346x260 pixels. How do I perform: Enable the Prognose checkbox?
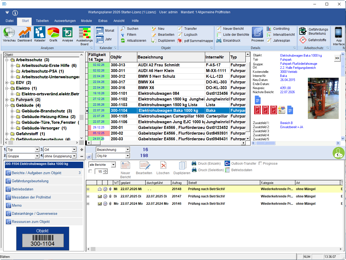pyautogui.click(x=260, y=164)
